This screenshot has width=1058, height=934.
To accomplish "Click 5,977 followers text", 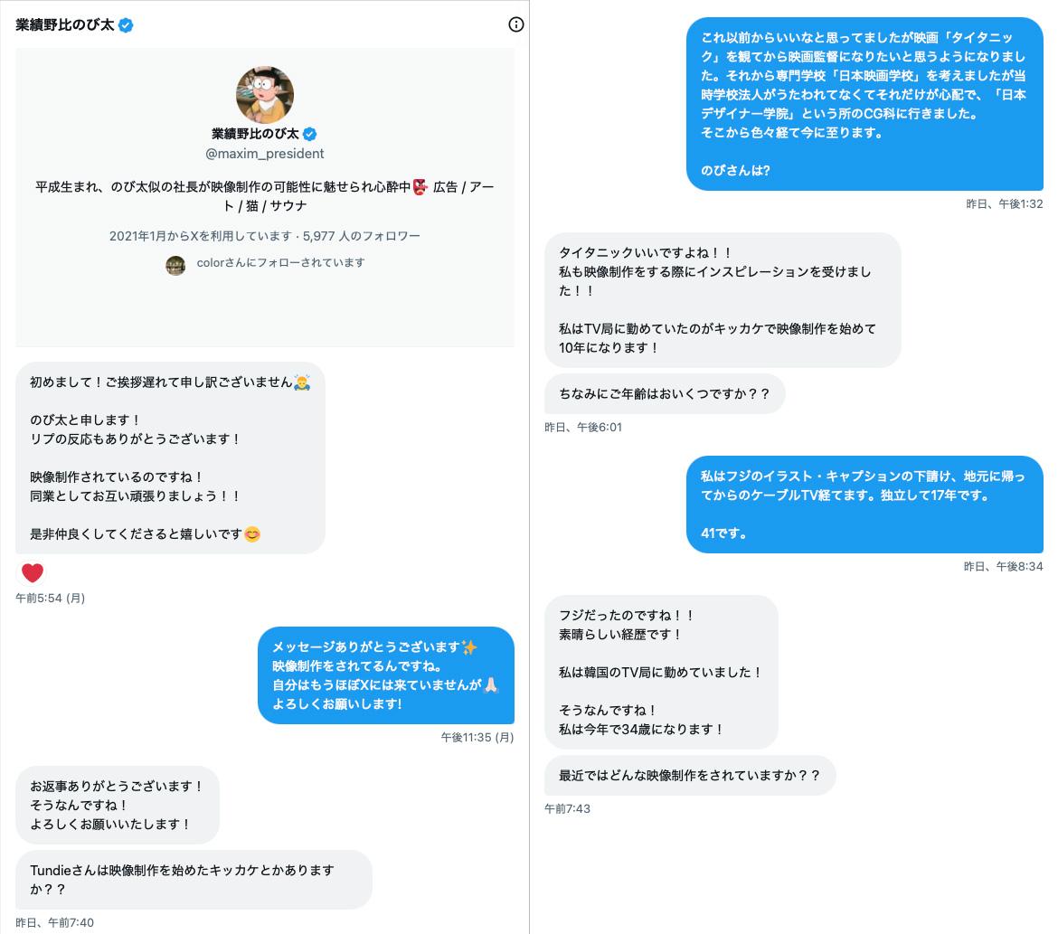I will [x=361, y=236].
